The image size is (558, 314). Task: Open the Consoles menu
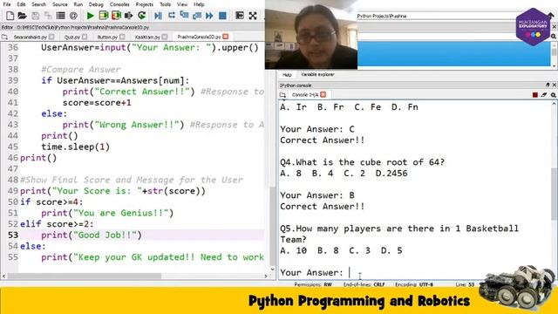pyautogui.click(x=119, y=4)
